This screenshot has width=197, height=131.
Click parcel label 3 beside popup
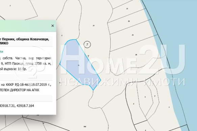pos(62,36)
